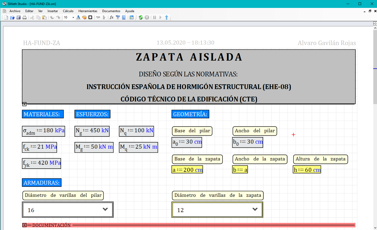Click the green recalculate worksheet icon
377x230 pixels.
click(x=141, y=17)
